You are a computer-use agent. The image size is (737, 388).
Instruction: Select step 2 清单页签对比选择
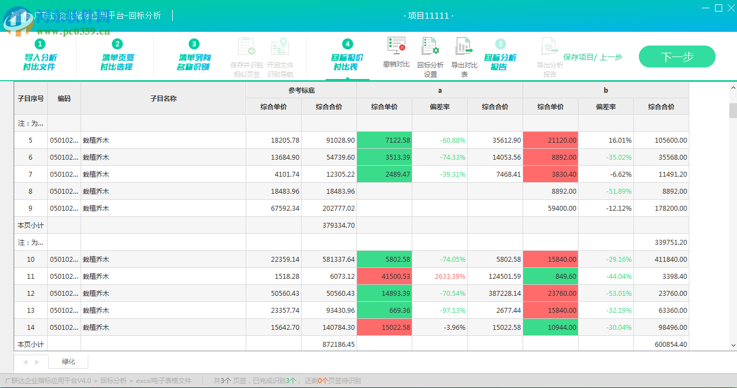117,56
